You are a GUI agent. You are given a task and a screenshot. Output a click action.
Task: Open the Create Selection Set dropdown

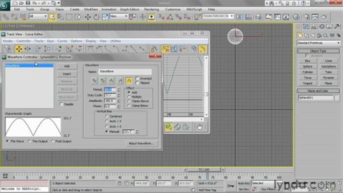click(218, 16)
